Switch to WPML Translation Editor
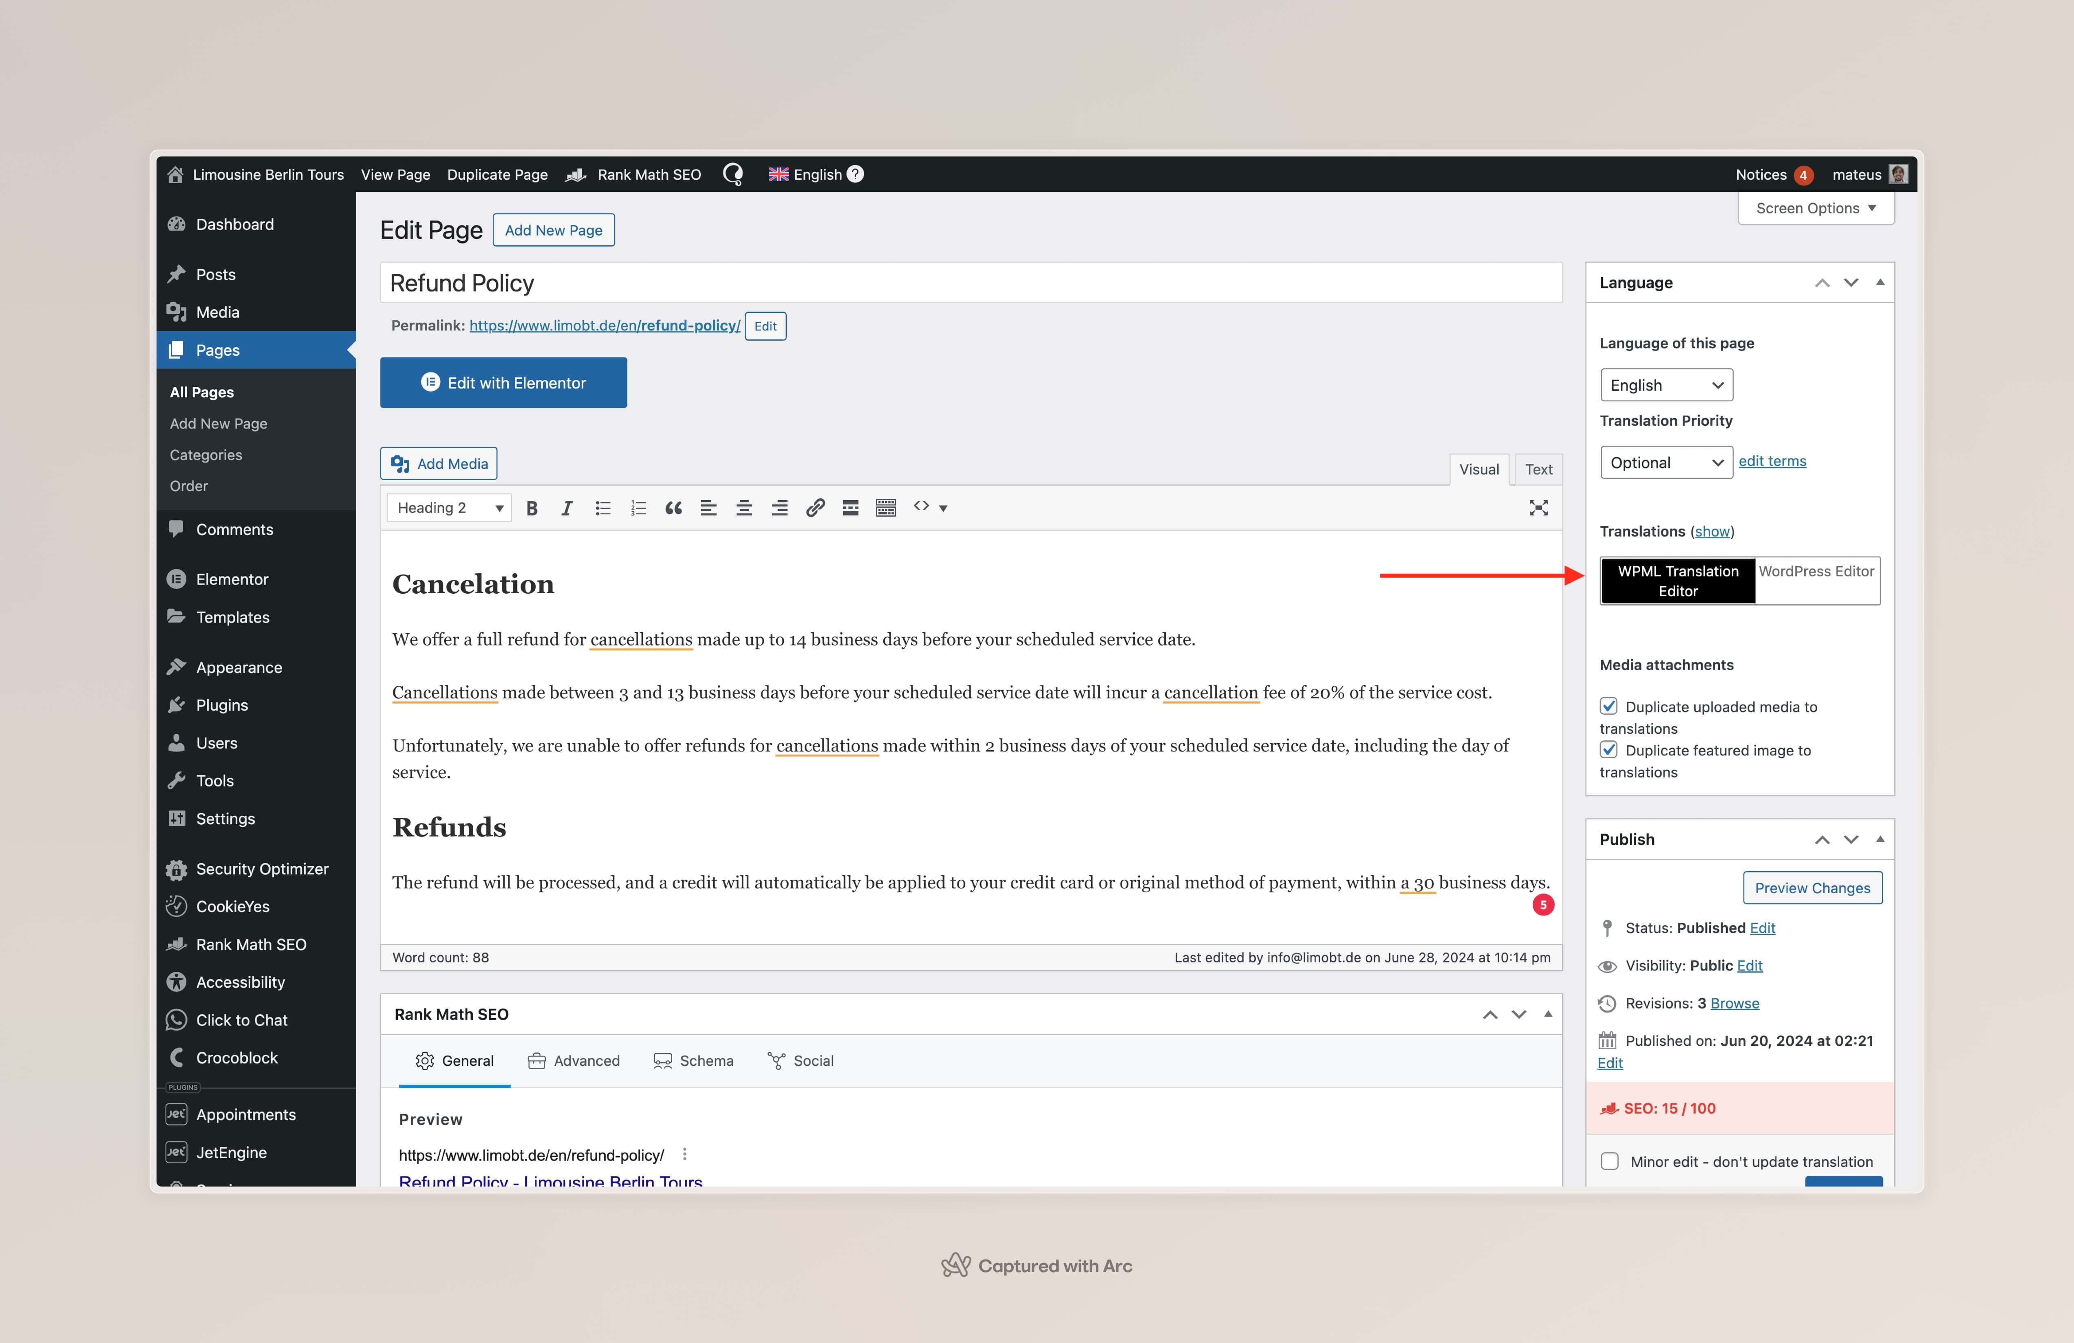 [1677, 581]
